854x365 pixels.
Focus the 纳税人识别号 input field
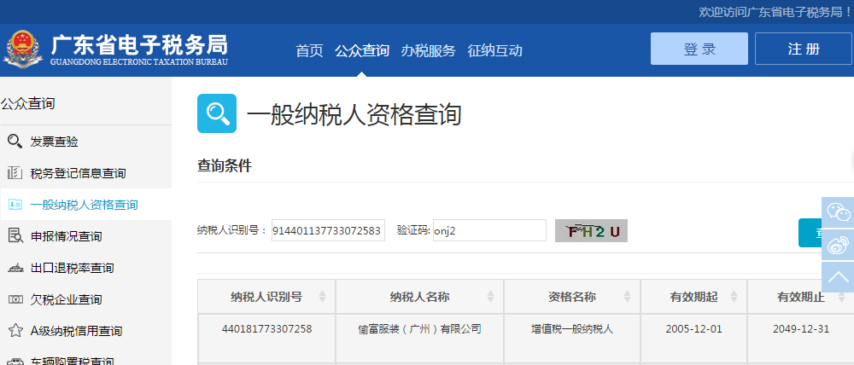coord(328,230)
